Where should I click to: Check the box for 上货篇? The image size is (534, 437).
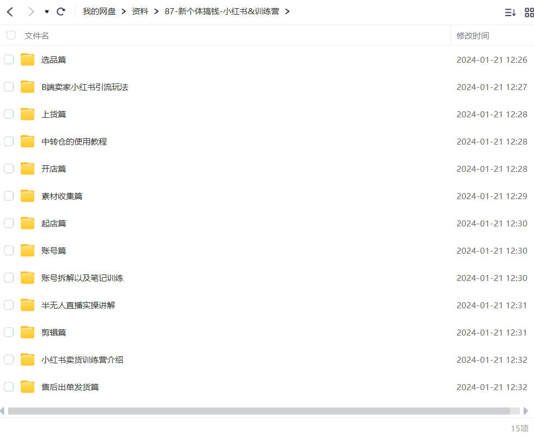click(x=9, y=114)
